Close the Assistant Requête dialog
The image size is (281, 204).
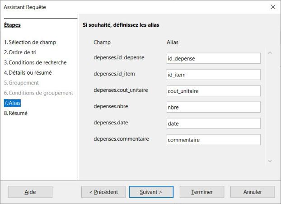click(x=272, y=7)
